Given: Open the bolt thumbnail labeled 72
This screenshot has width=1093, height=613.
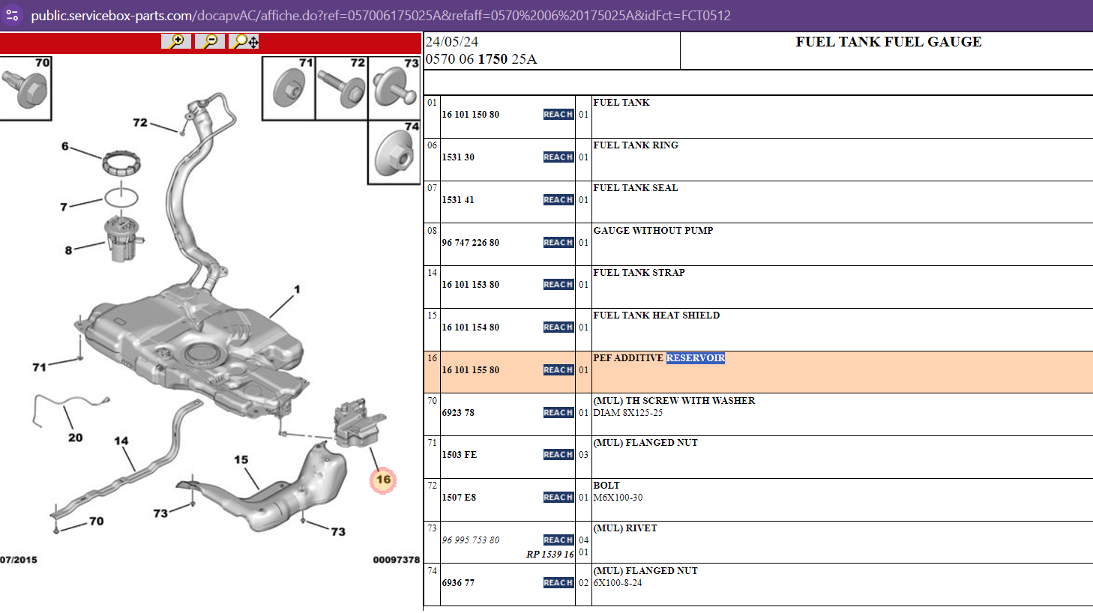Looking at the screenshot, I should pyautogui.click(x=342, y=88).
